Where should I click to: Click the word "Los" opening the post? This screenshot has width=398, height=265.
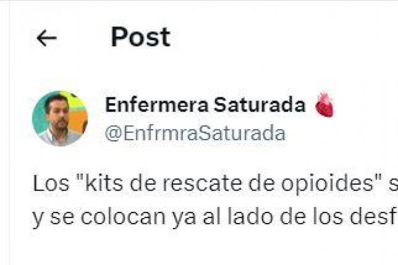pyautogui.click(x=51, y=184)
